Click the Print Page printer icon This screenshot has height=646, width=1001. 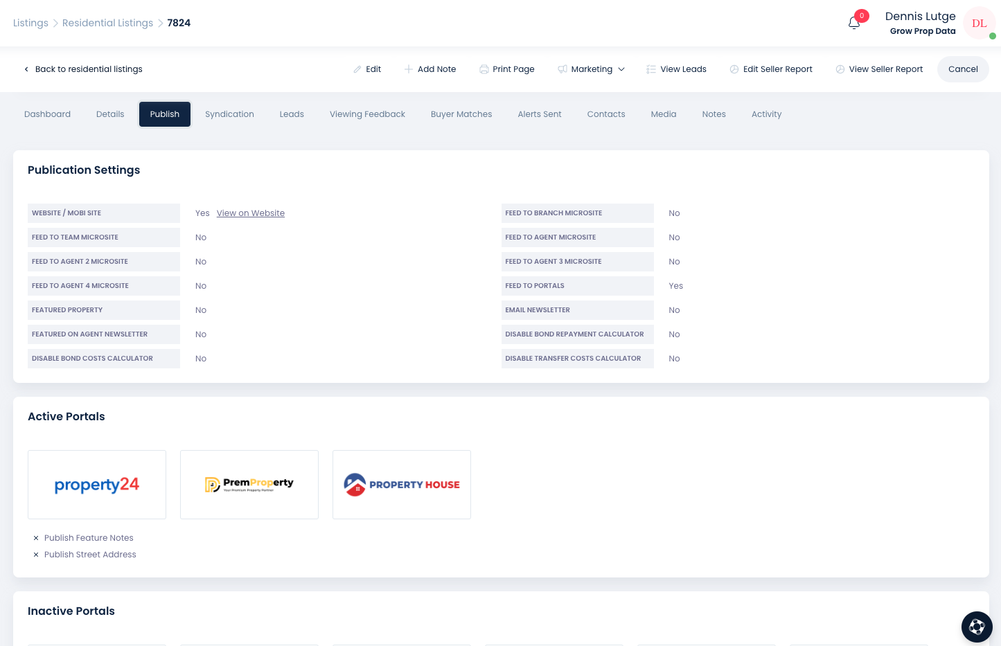(484, 69)
